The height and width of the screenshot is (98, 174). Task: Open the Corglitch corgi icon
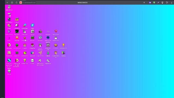click(x=25, y=45)
